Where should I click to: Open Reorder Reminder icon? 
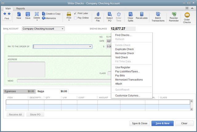point(174,16)
